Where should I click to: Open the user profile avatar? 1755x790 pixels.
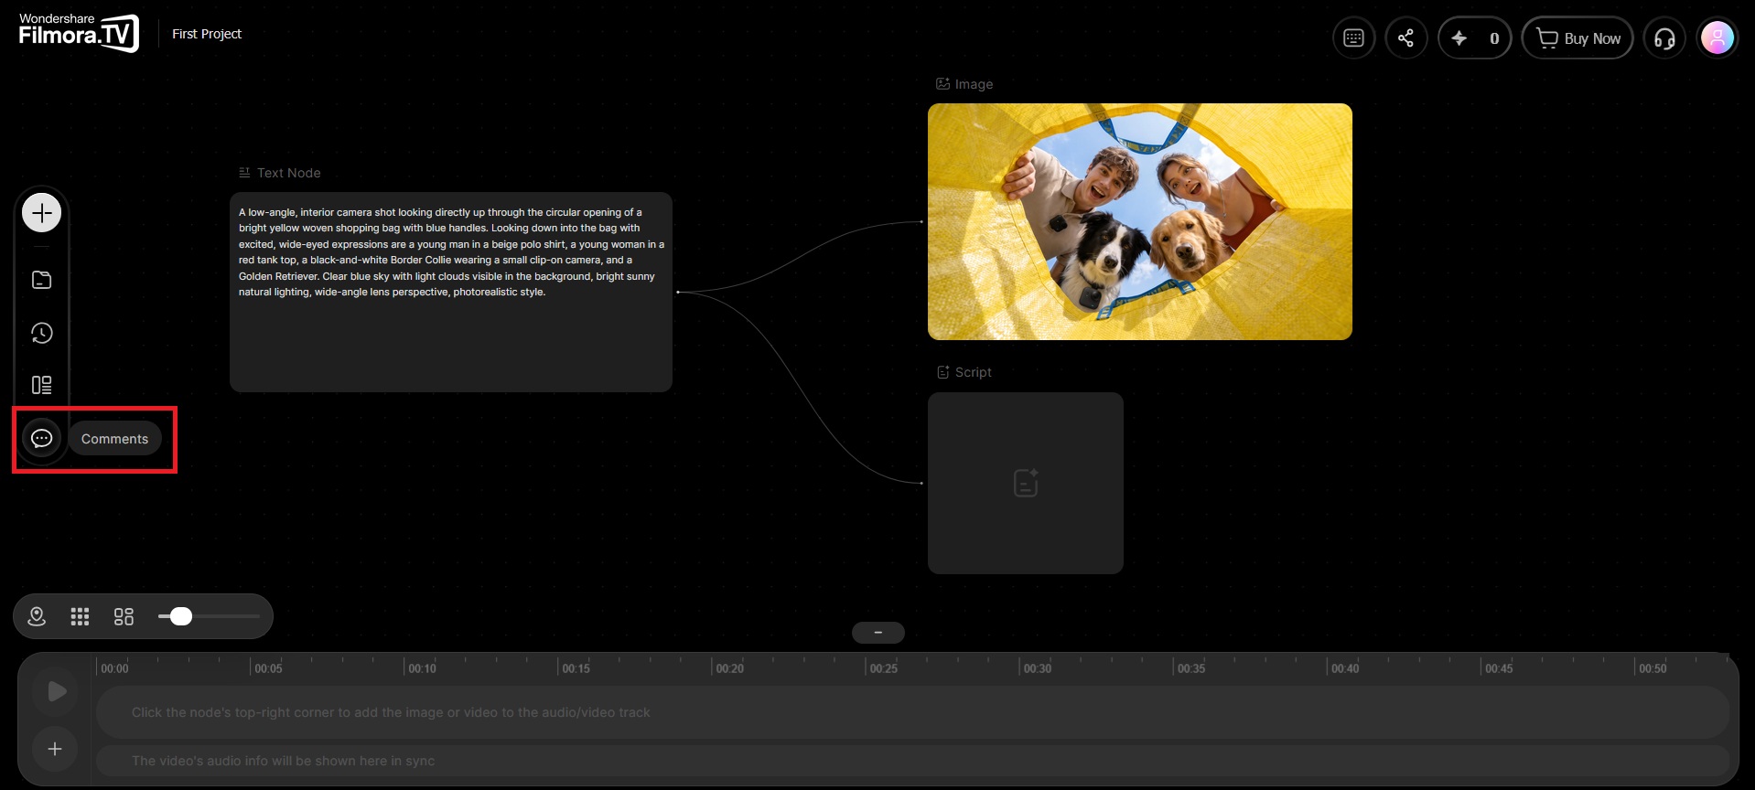[x=1717, y=38]
